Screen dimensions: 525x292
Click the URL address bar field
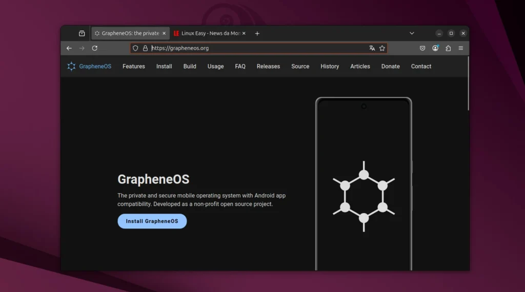(x=256, y=48)
